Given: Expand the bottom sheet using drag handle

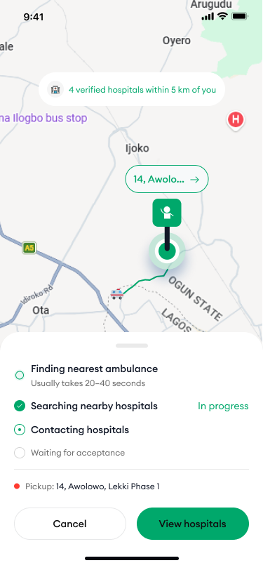Looking at the screenshot, I should point(132,345).
